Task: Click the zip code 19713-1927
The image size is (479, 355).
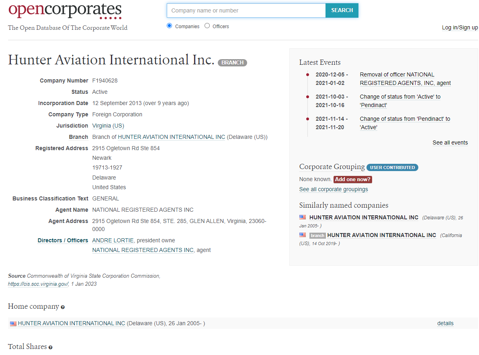Action: pos(107,168)
